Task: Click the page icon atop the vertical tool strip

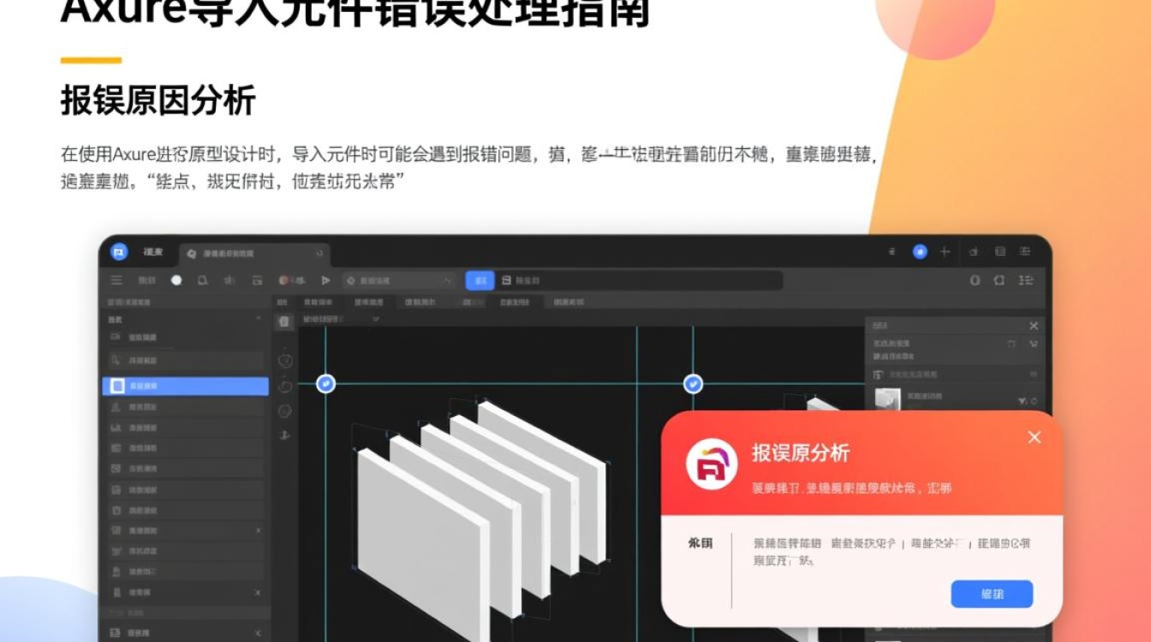Action: point(285,321)
